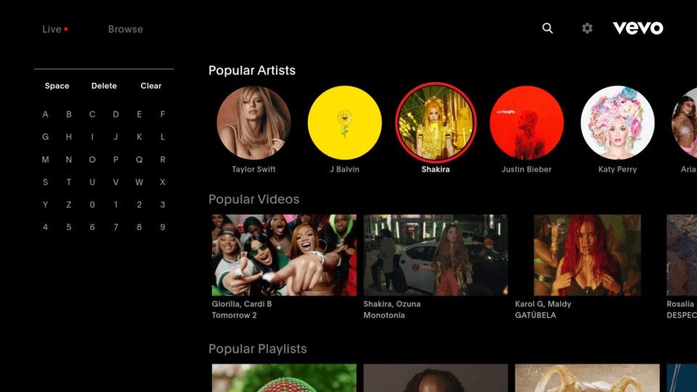The width and height of the screenshot is (697, 392).
Task: Pick digit 6 on the keyboard
Action: (x=92, y=227)
